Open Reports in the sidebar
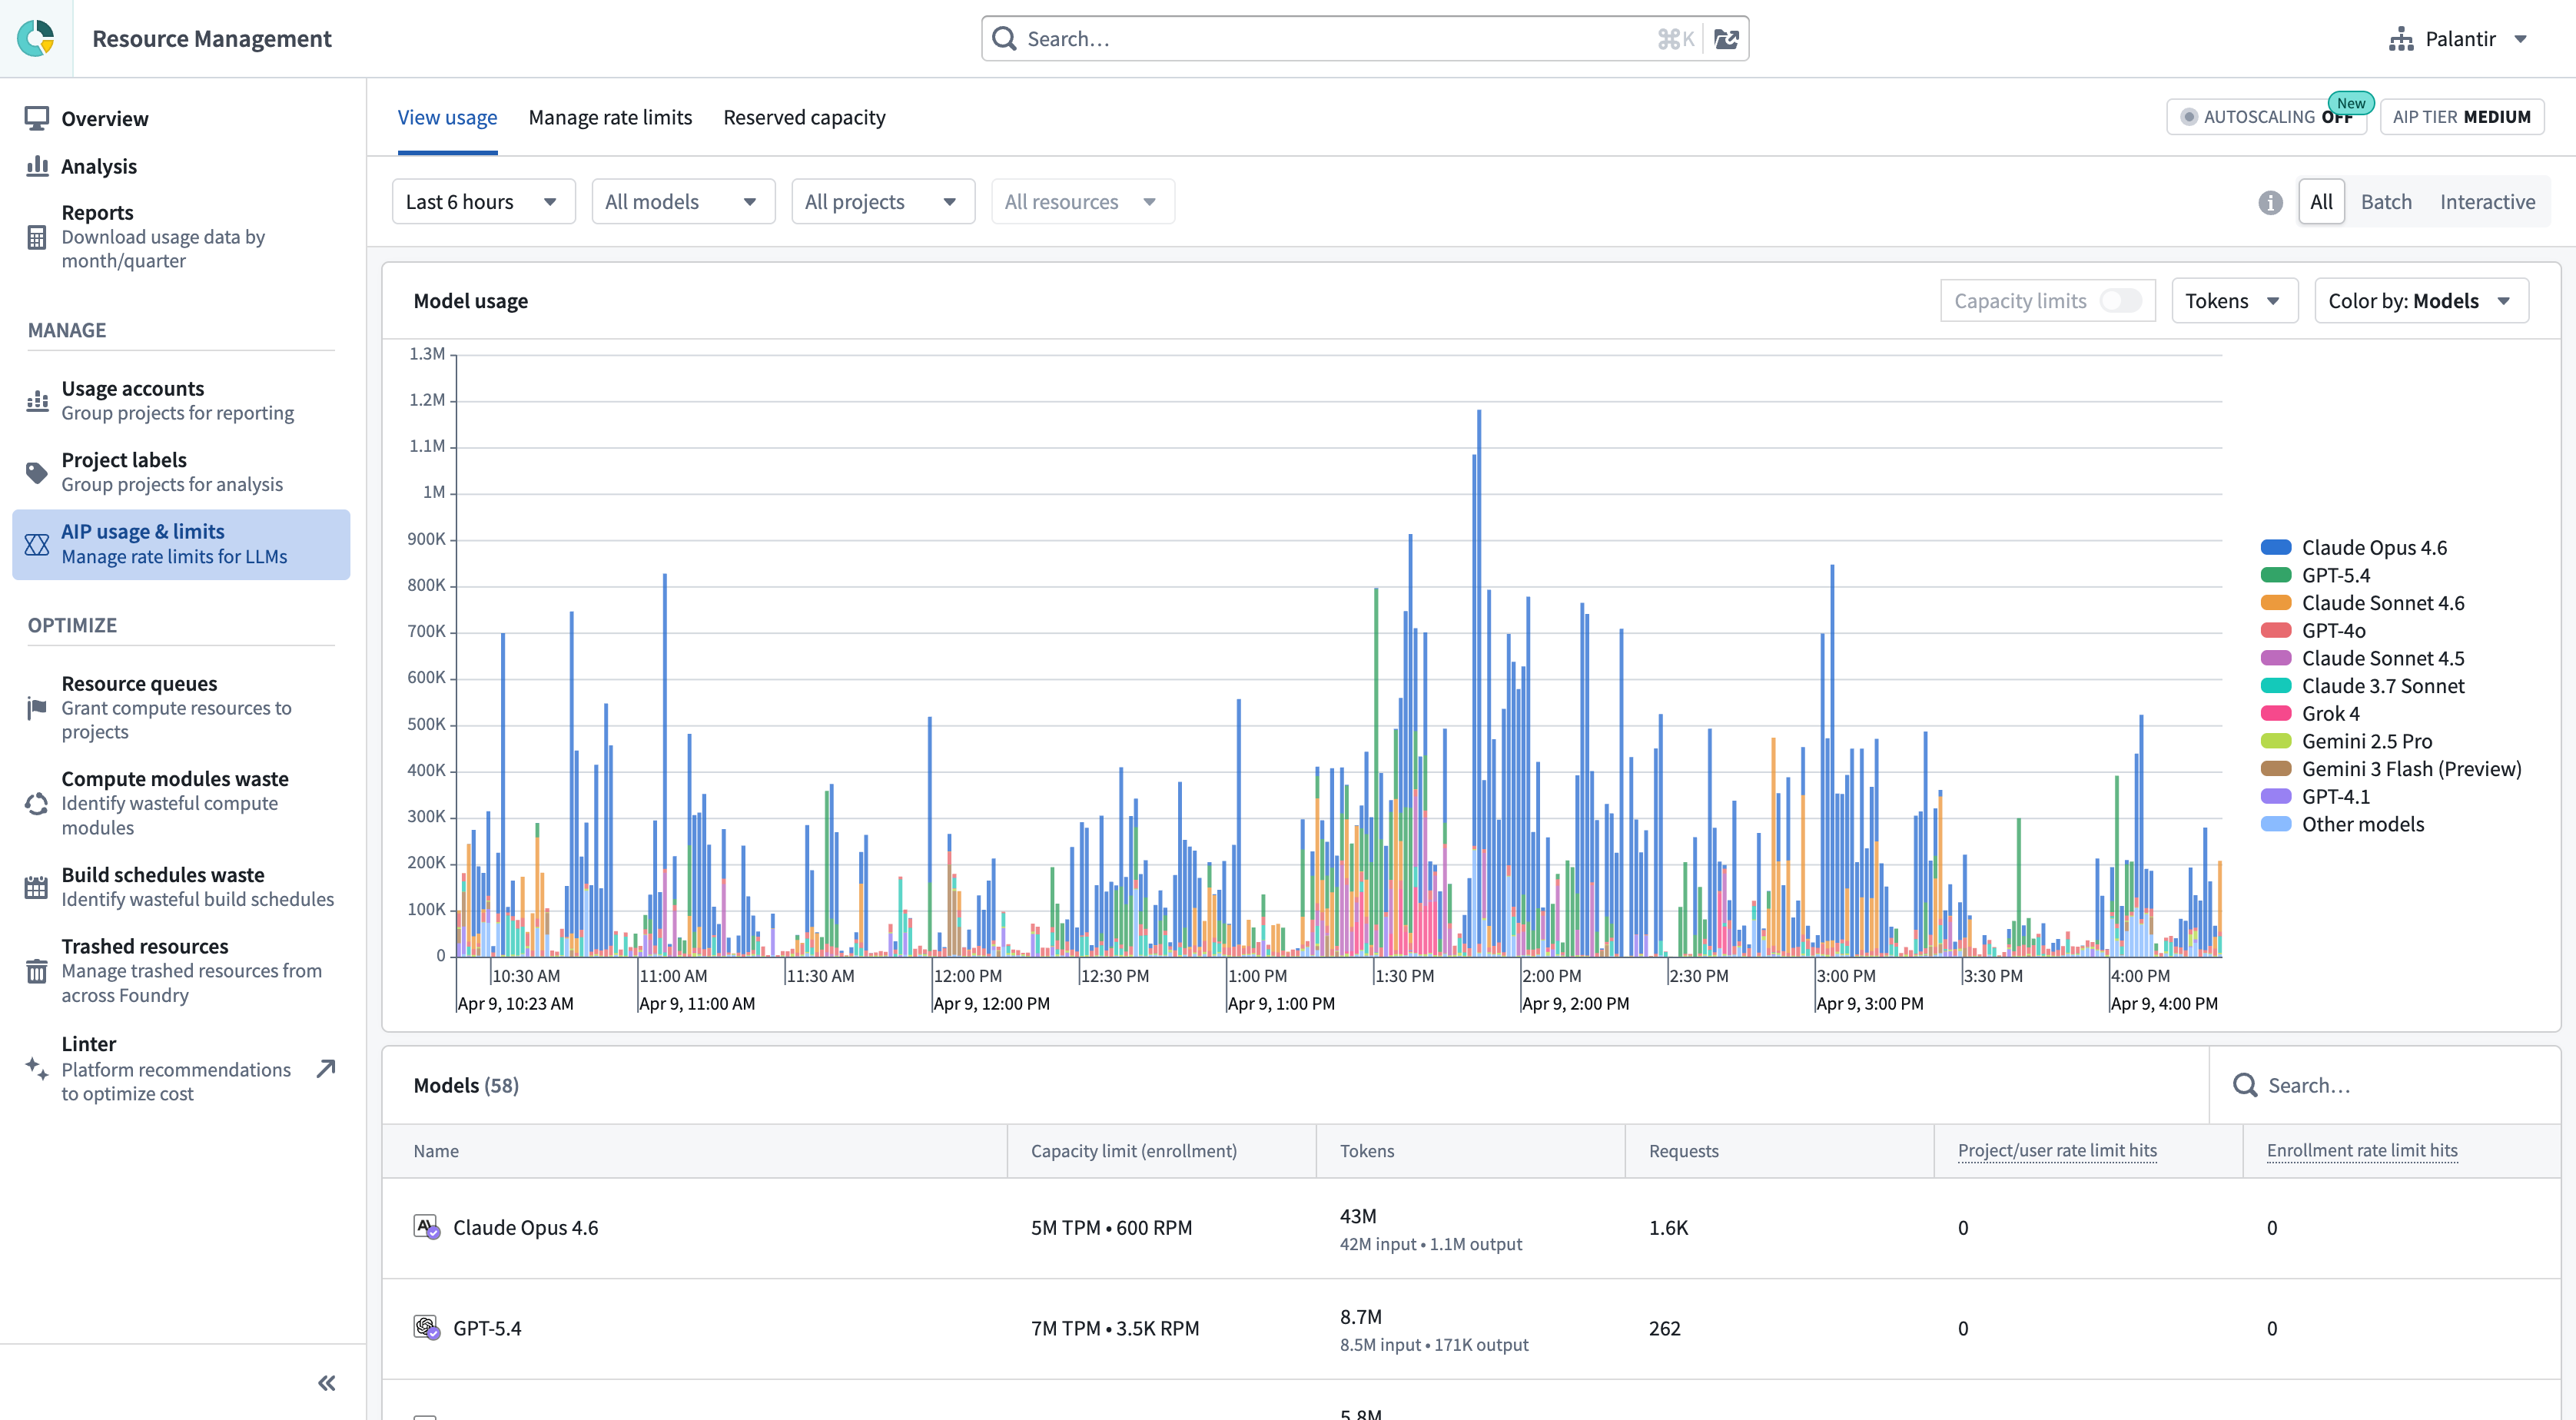 coord(181,237)
